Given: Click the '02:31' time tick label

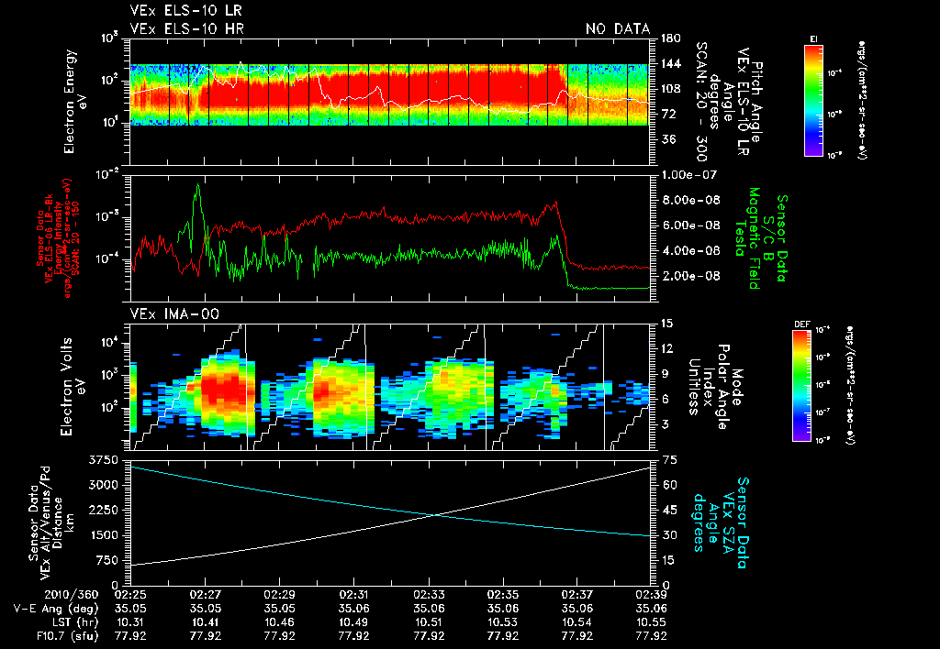Looking at the screenshot, I should (353, 595).
